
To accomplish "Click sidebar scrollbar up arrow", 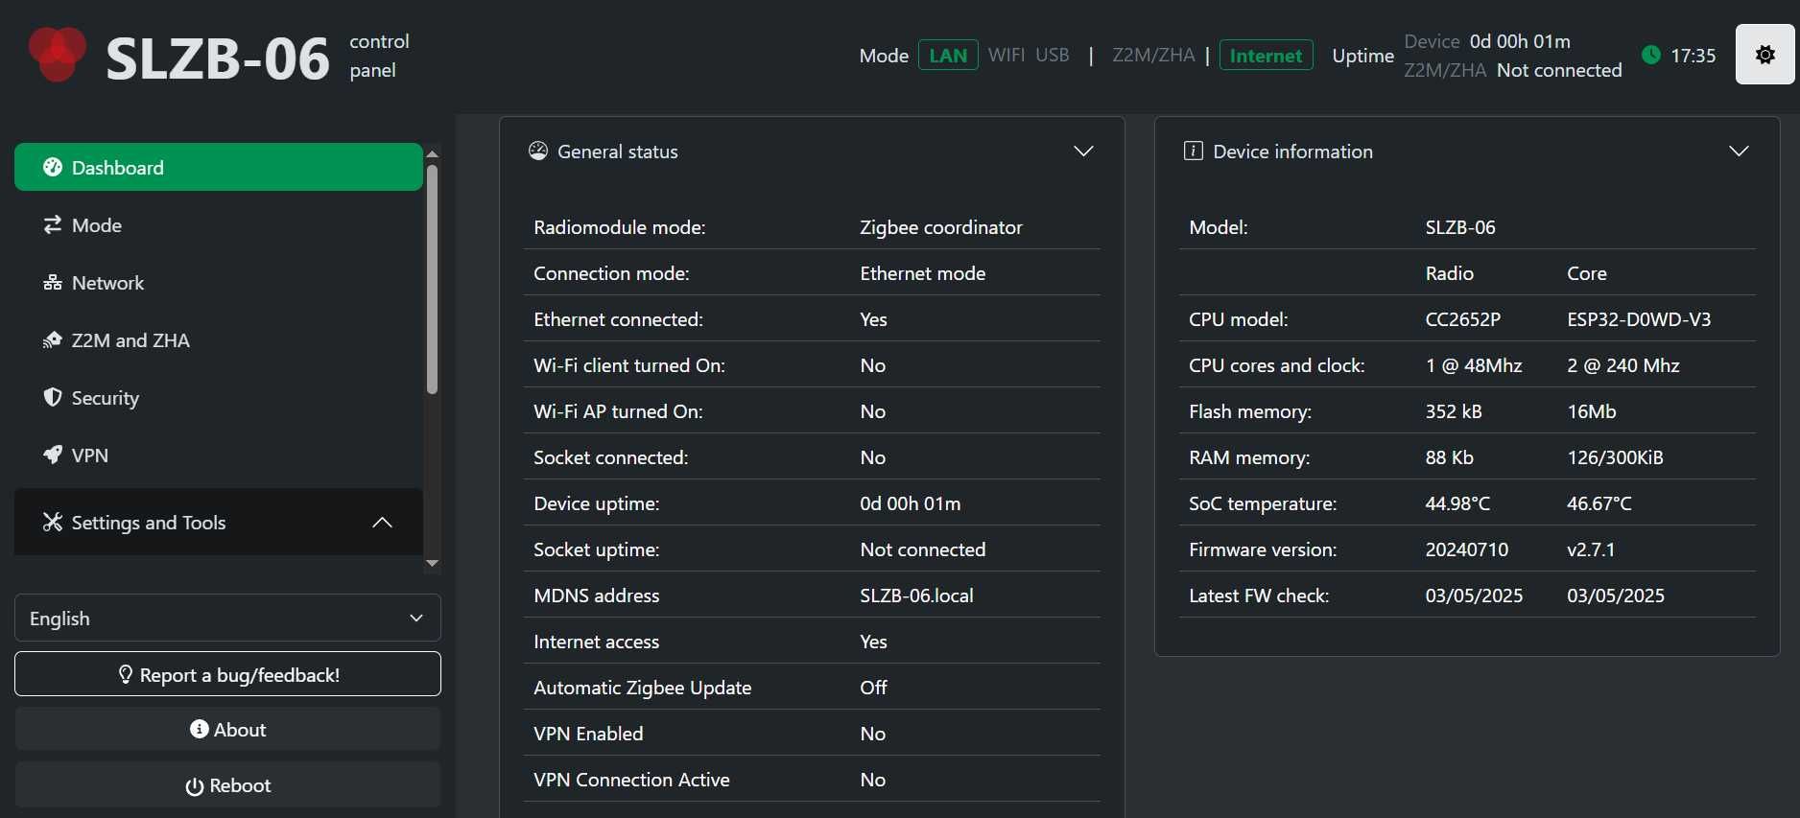I will tap(432, 153).
